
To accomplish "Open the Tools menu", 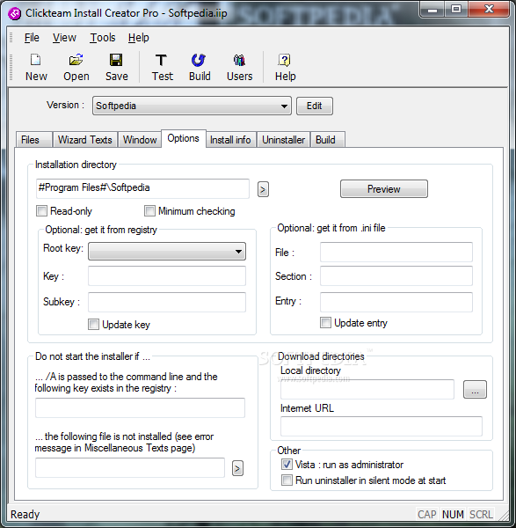I will pyautogui.click(x=103, y=38).
